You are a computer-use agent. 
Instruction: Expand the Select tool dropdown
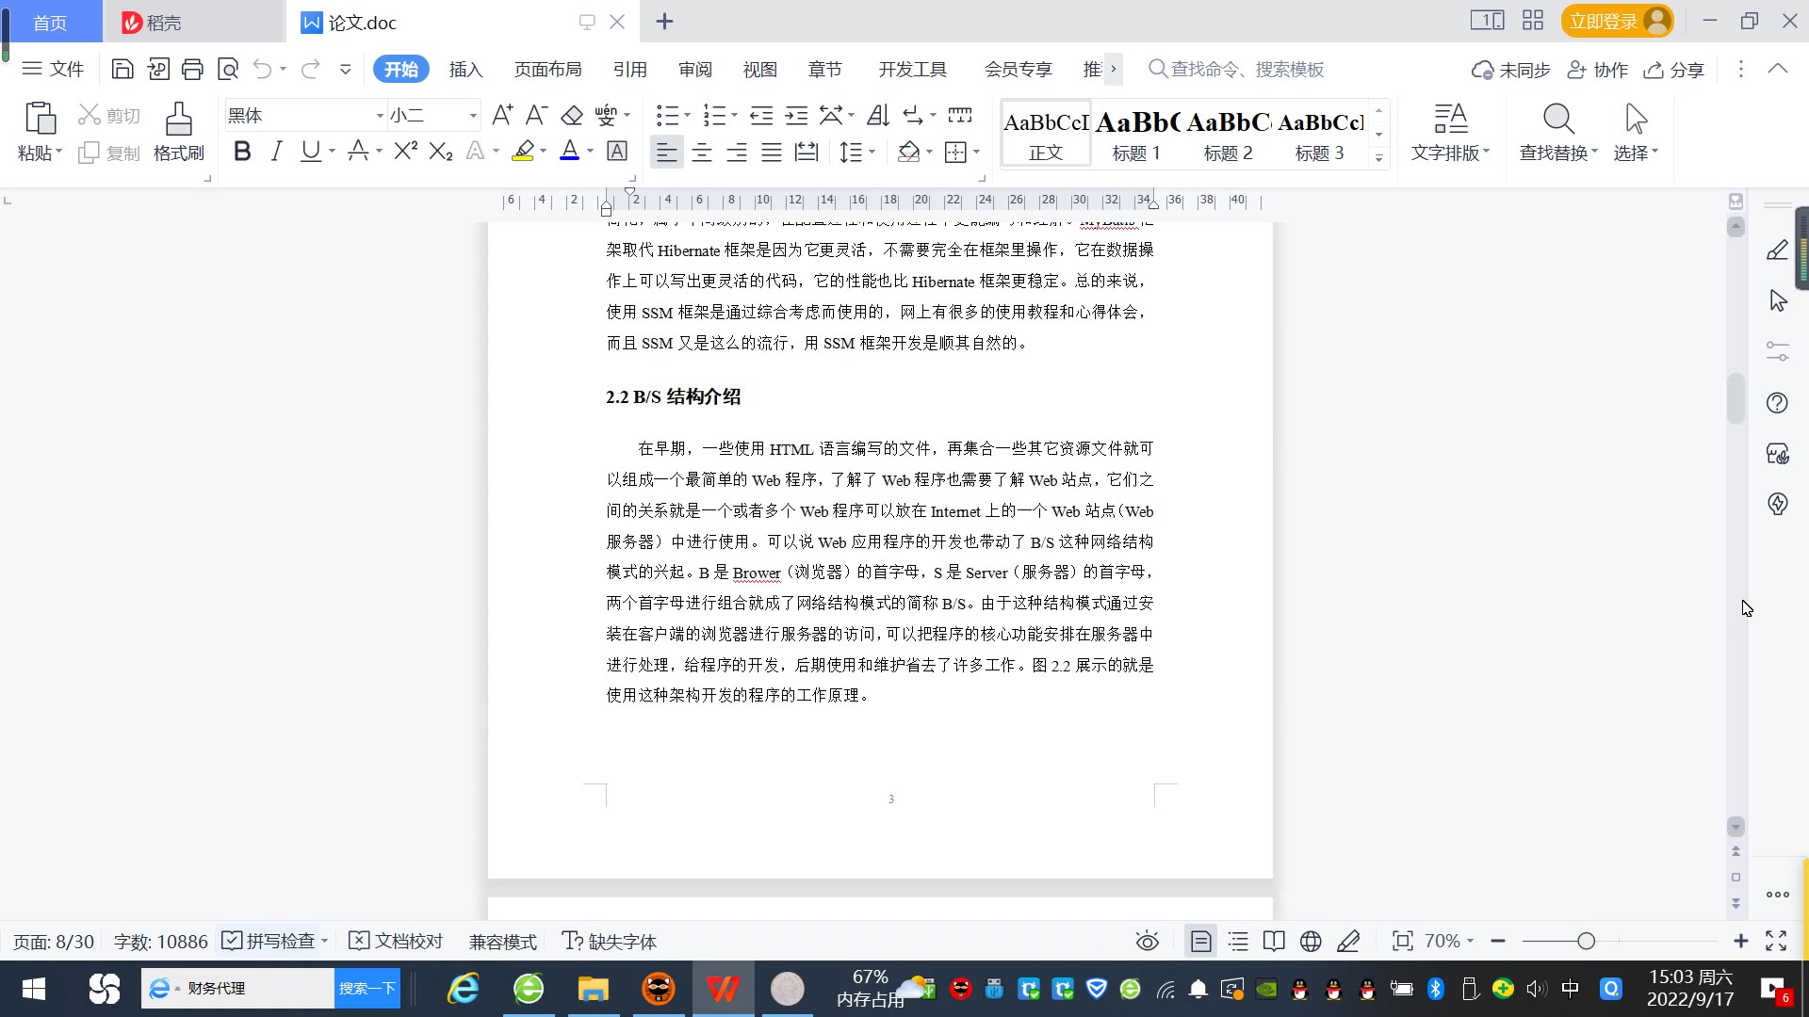click(1654, 152)
